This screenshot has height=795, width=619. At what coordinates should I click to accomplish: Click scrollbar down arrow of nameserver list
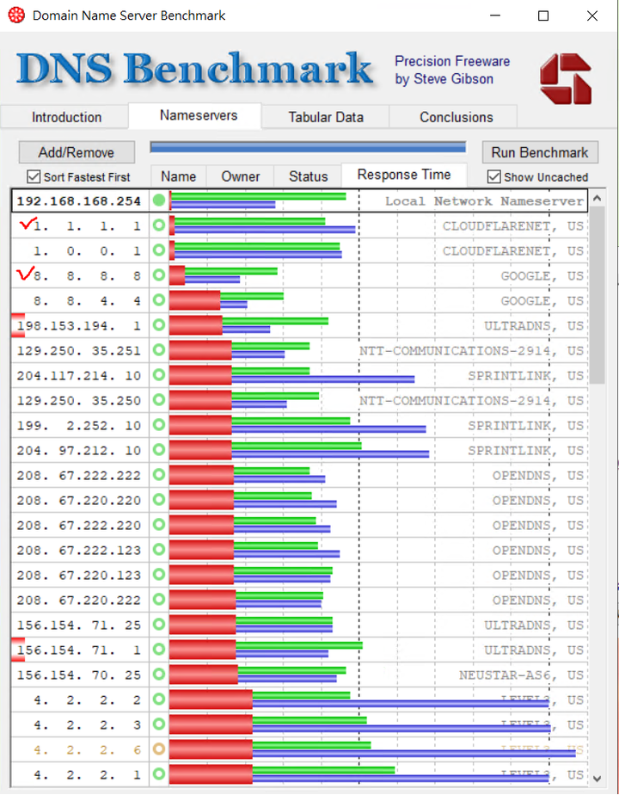coord(597,779)
